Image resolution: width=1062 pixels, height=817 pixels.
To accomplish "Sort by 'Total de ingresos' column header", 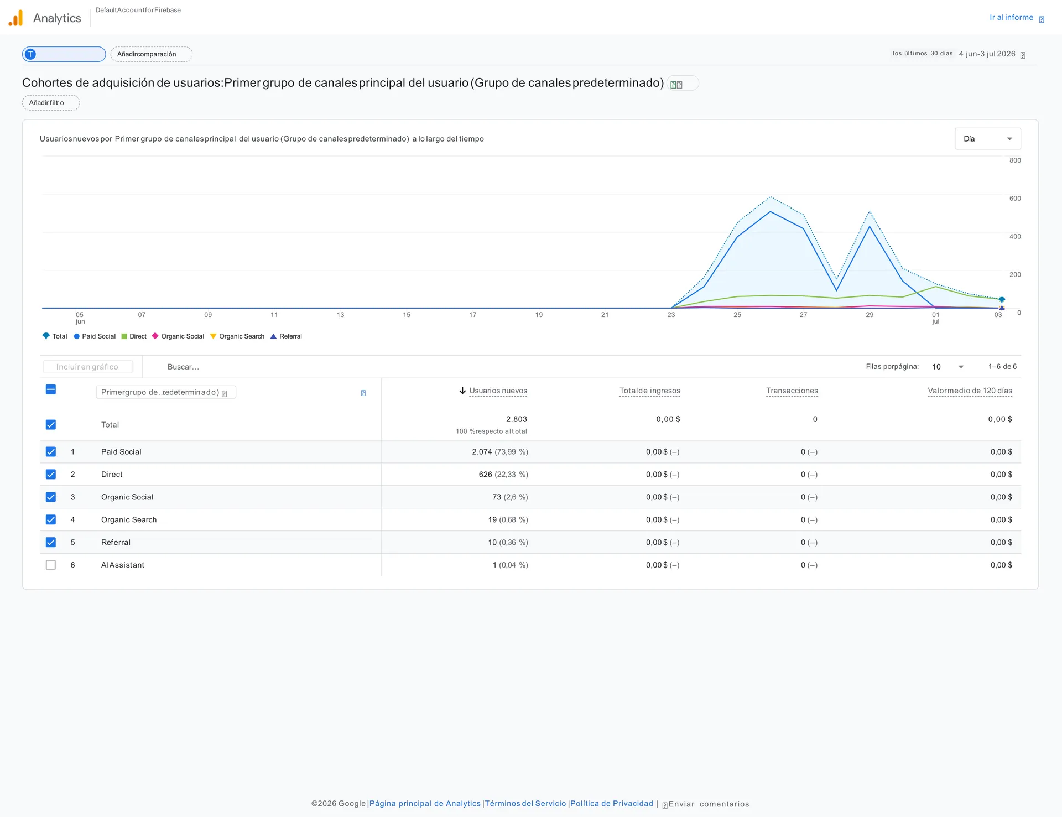I will [650, 391].
